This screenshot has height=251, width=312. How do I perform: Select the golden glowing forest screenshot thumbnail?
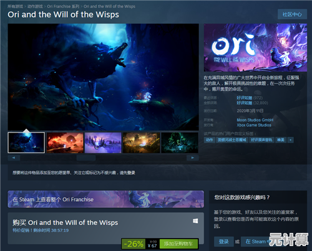tap(142, 143)
